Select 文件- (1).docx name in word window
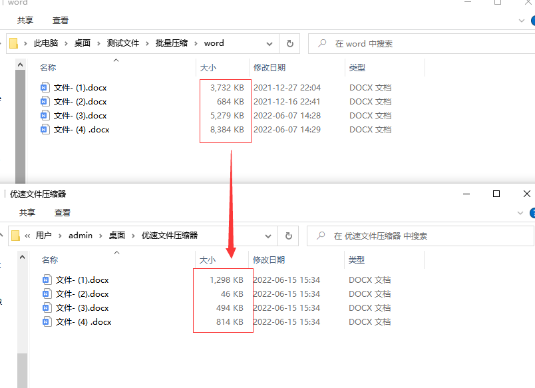Screen dimensions: 535x388 80,88
